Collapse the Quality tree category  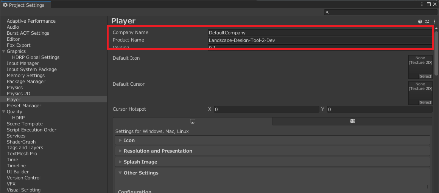(4, 112)
